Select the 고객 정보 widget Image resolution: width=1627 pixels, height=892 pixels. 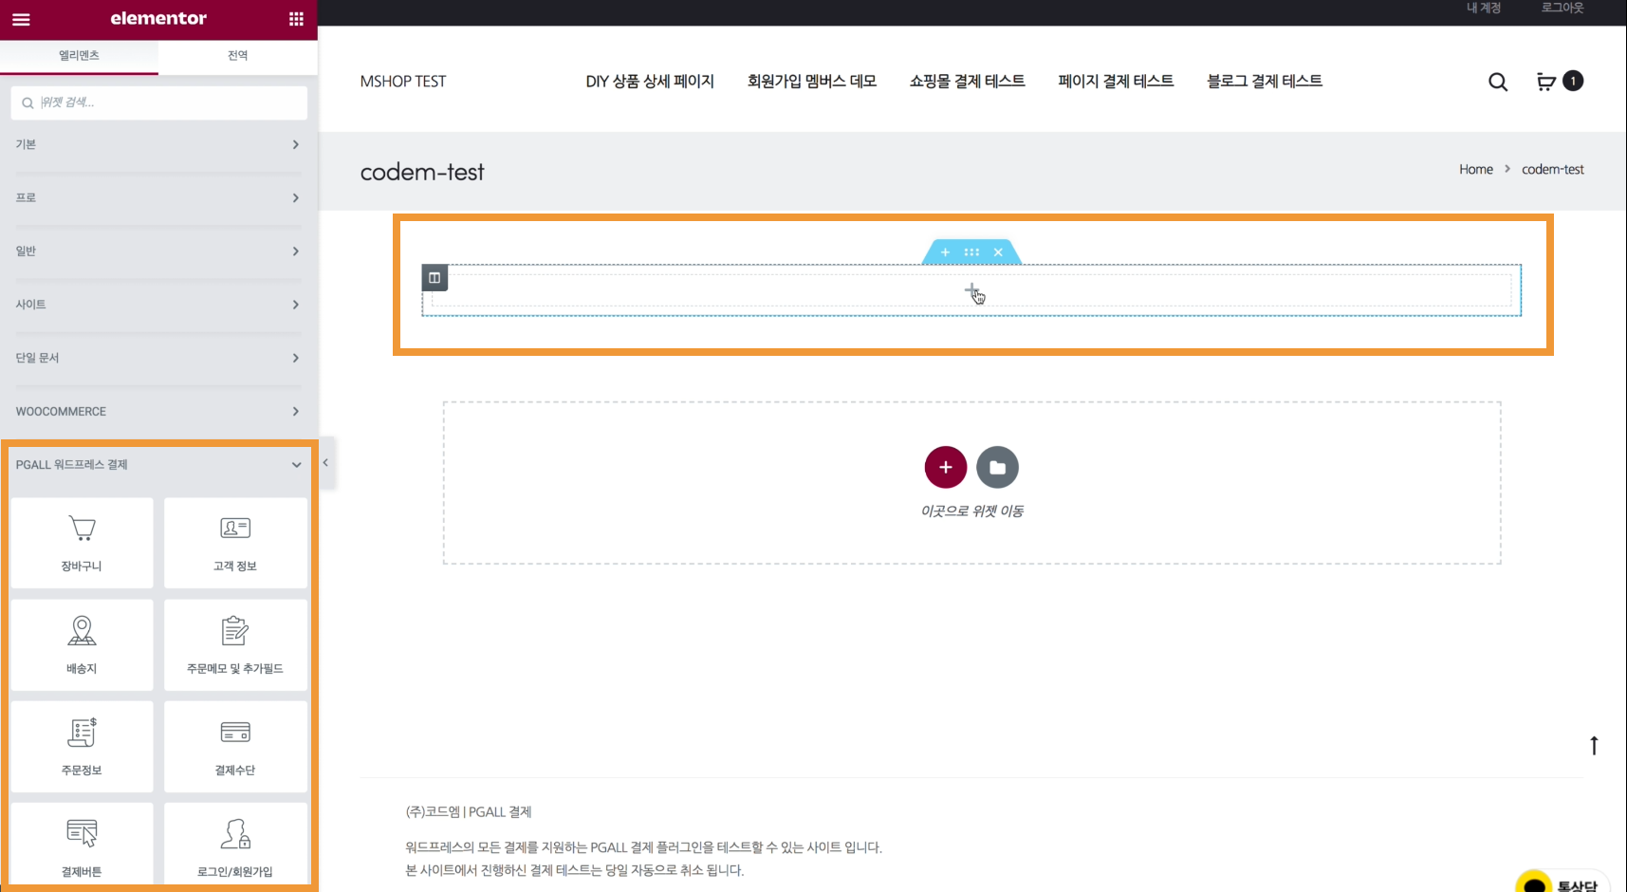tap(235, 543)
